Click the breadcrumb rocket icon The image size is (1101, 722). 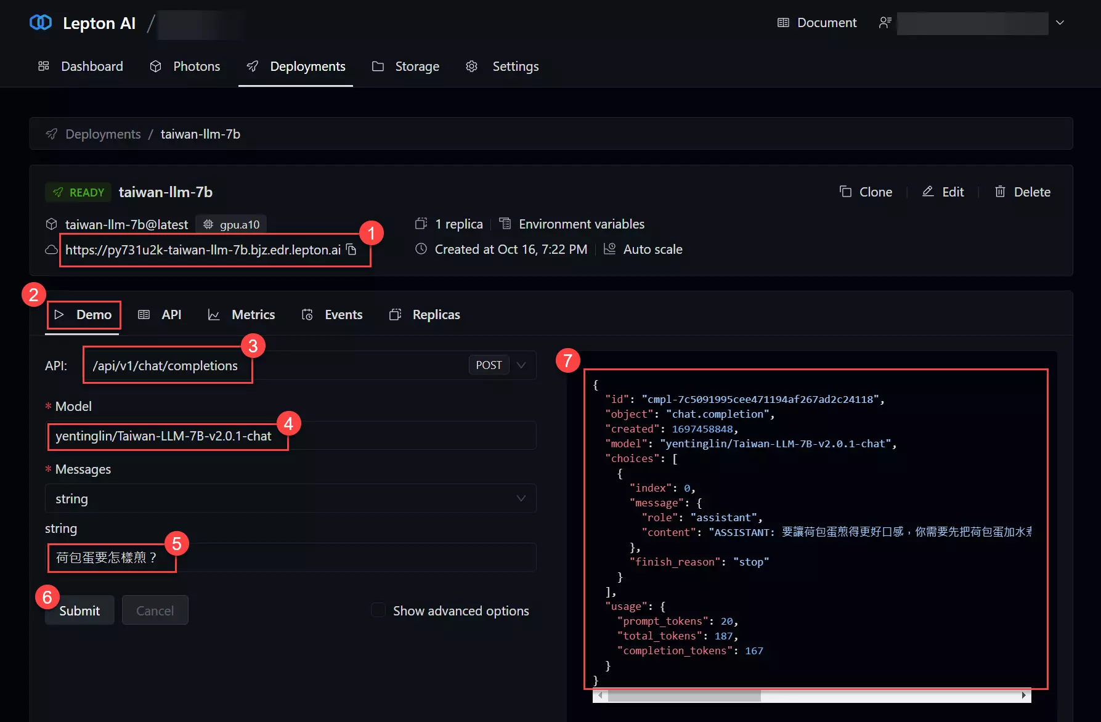coord(52,134)
